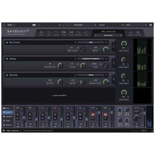Viewport: 155px width, 155px height.
Task: Click the Delay Feedback knob
Action: click(60, 66)
